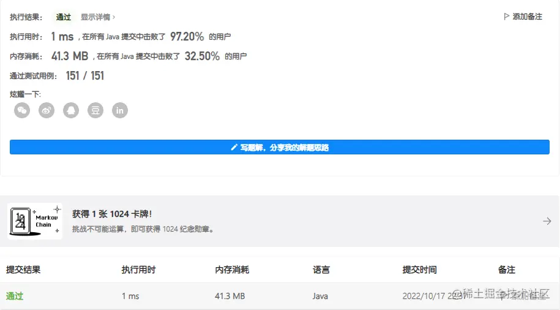Viewport: 560px width, 310px height.
Task: Click the 备注 column header
Action: (506, 270)
